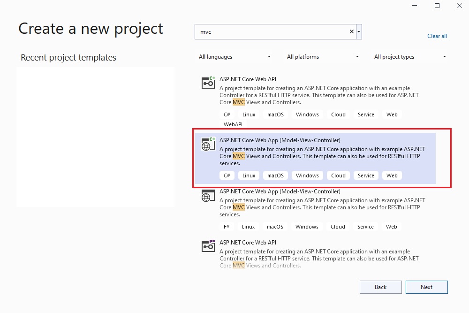Click the Cloud tag in the F# MVC template
The image size is (469, 313).
coord(338,227)
